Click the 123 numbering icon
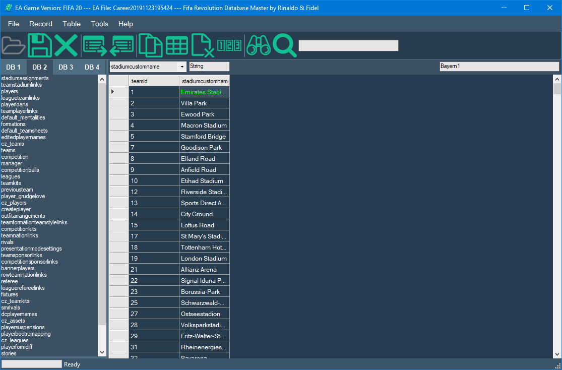This screenshot has height=370, width=562. (x=229, y=45)
